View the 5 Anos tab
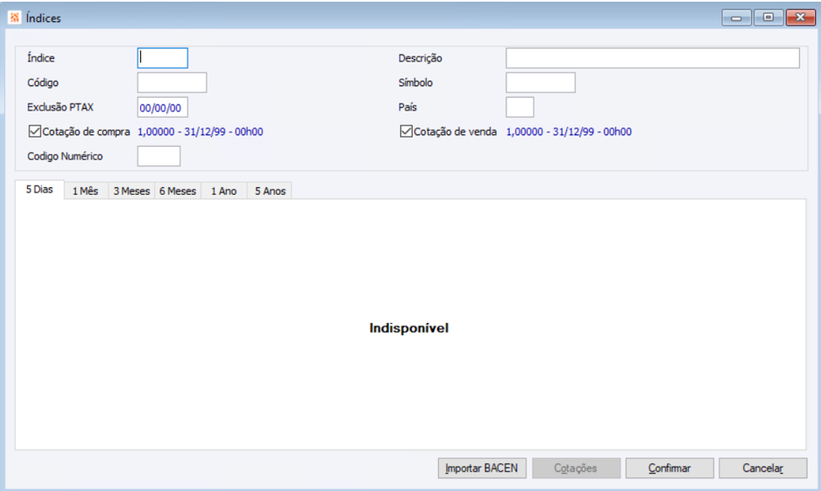The height and width of the screenshot is (491, 821). click(270, 191)
